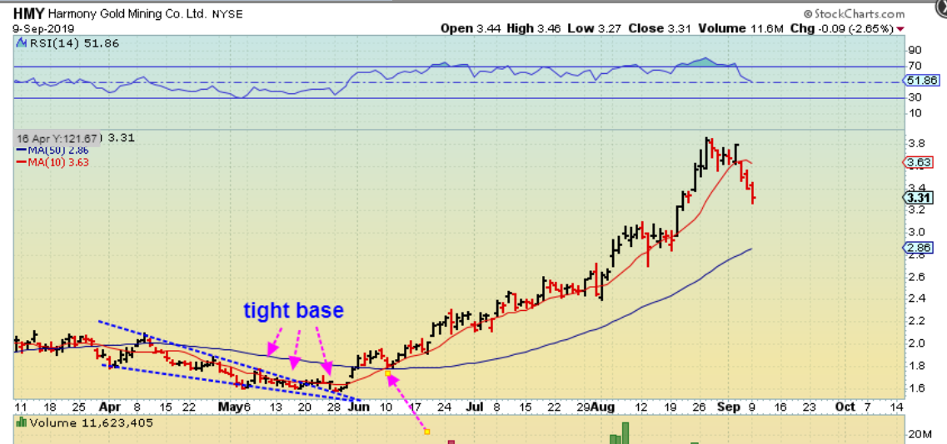Viewport: 947px width, 444px height.
Task: Click the 16 Apr Y:121.67 crosshair tooltip
Action: (58, 138)
